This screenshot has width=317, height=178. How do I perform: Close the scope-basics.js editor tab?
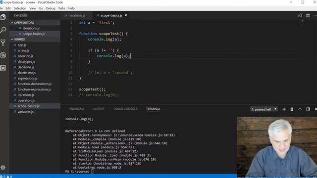click(x=126, y=15)
